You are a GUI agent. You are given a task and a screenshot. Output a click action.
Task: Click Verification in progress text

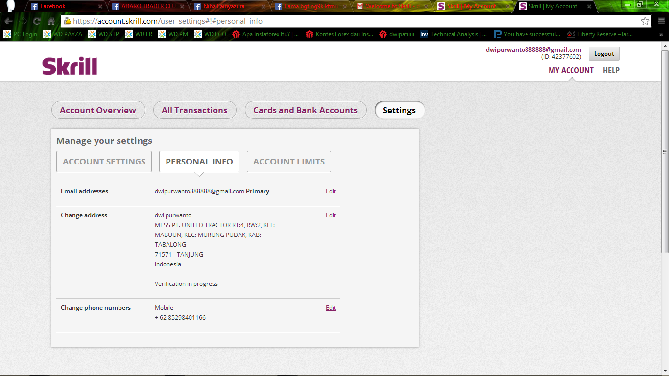pyautogui.click(x=186, y=284)
